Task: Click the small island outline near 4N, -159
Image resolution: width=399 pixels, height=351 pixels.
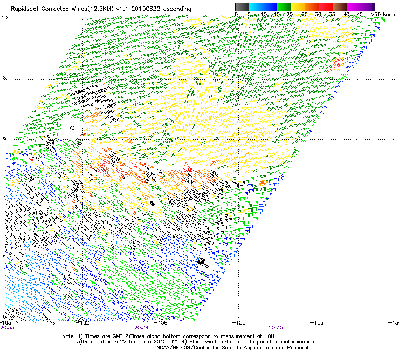Action: point(152,203)
